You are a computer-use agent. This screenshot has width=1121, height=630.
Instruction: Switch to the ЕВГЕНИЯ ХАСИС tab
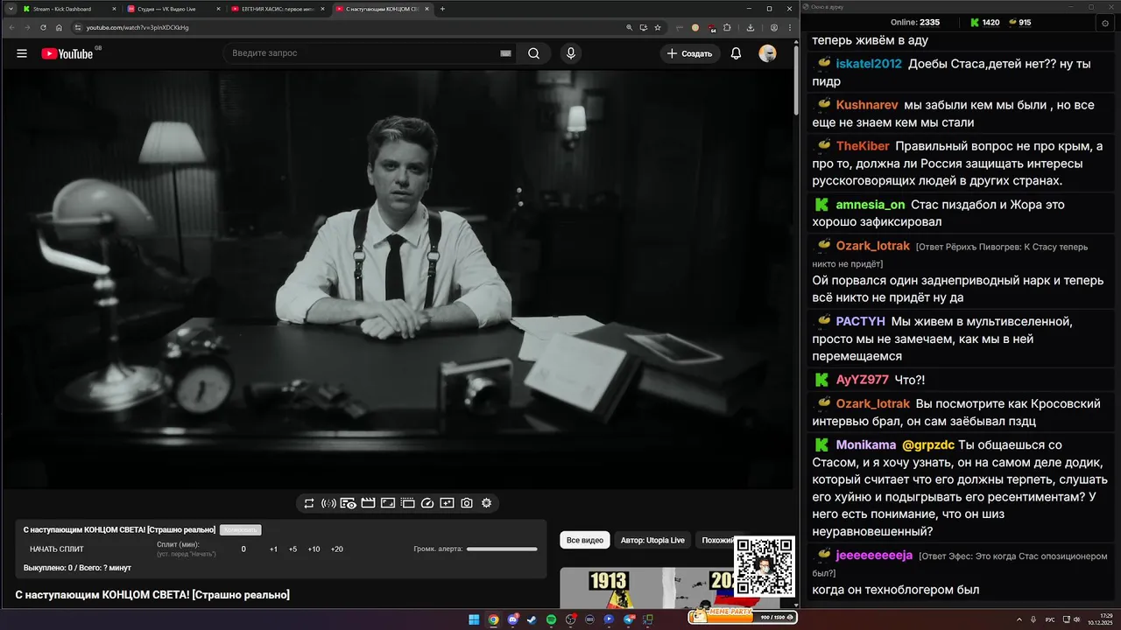(276, 9)
